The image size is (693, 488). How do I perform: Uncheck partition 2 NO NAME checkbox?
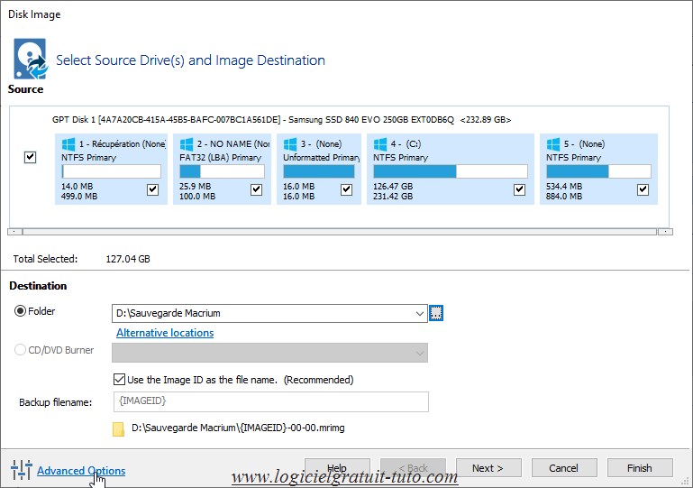tap(256, 189)
